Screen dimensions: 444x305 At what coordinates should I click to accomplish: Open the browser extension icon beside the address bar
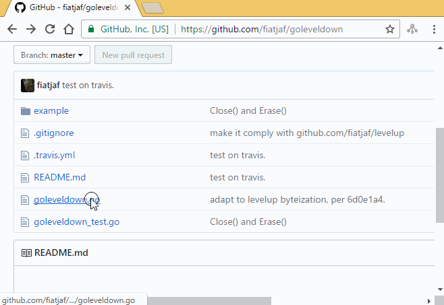pos(412,29)
